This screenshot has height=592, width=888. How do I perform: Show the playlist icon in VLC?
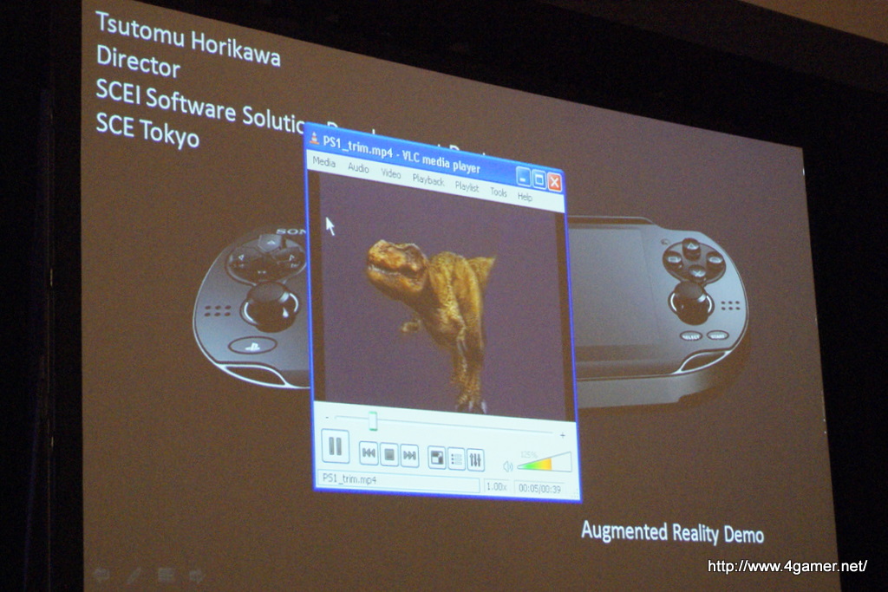[x=456, y=459]
